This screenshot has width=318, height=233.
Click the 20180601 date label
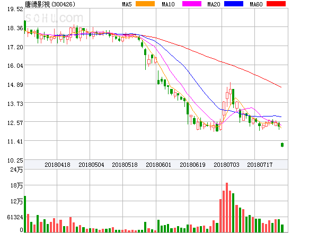(x=158, y=165)
